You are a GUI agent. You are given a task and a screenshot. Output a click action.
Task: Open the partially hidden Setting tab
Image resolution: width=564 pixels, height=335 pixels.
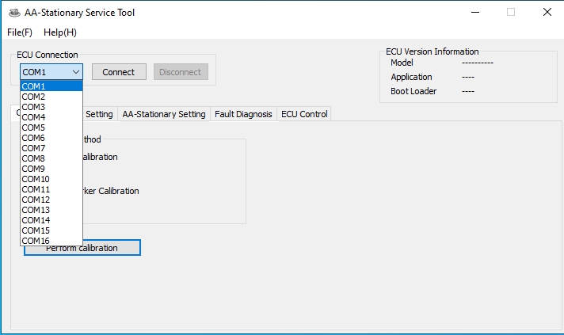click(x=99, y=114)
